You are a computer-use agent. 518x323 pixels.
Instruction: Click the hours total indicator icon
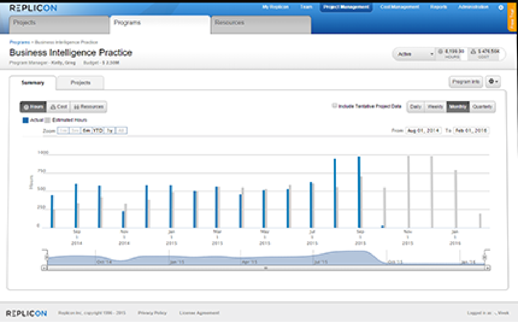[440, 51]
